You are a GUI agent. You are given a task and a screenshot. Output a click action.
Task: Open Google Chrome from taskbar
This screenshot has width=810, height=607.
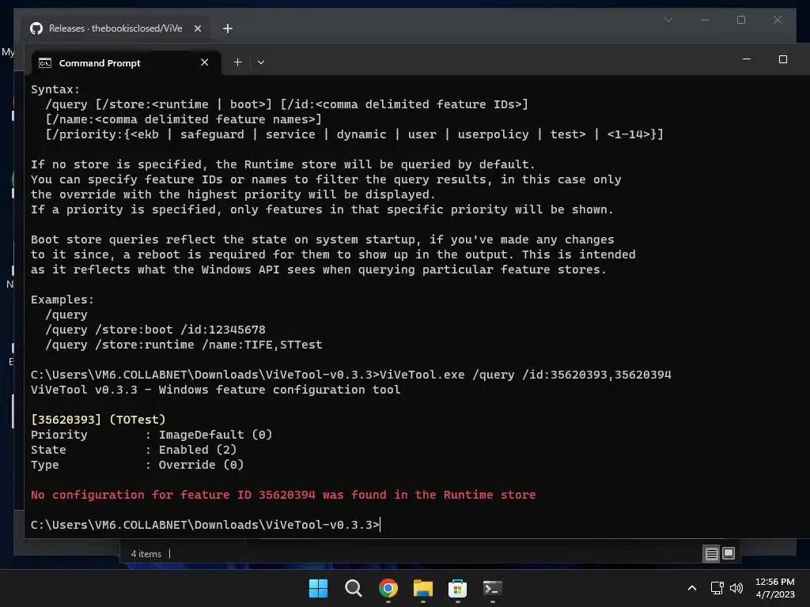click(388, 588)
